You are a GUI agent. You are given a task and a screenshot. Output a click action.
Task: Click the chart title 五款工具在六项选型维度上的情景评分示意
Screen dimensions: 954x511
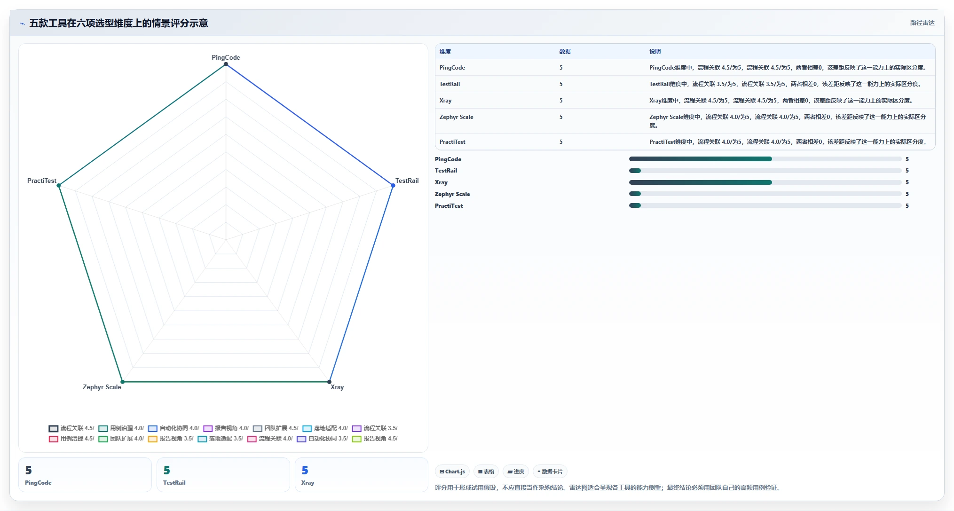click(x=118, y=23)
